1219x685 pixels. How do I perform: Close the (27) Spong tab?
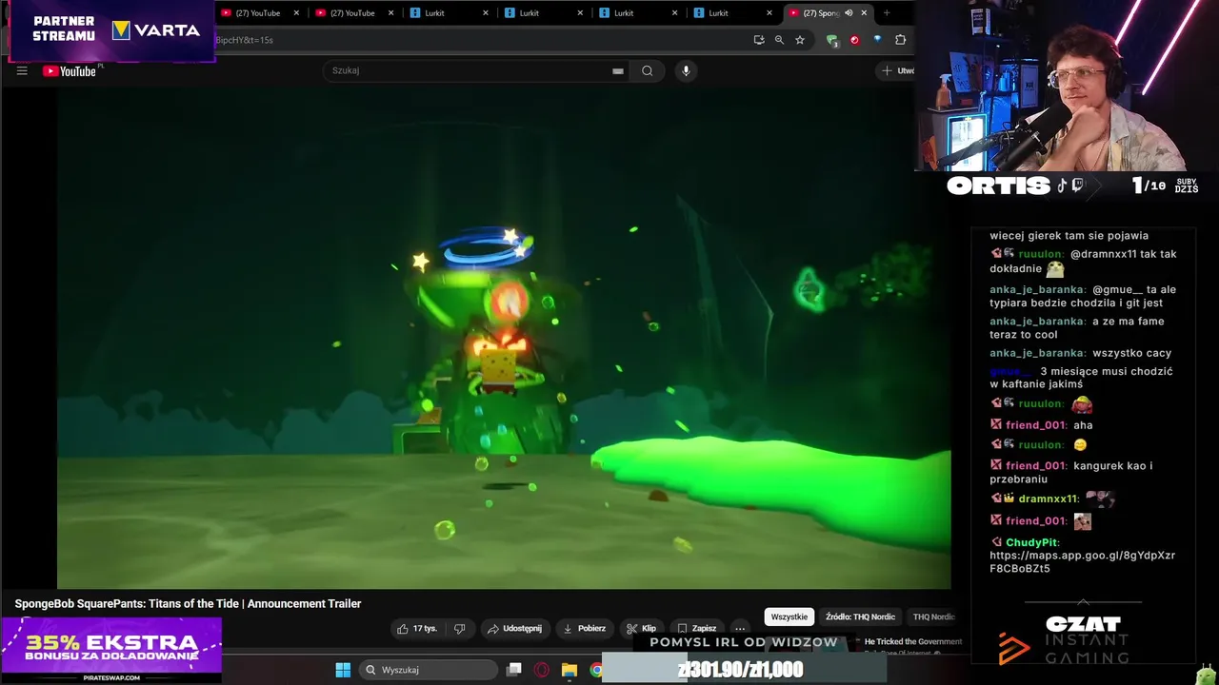point(864,13)
